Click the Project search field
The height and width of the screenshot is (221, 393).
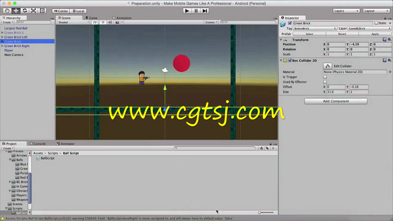[215, 148]
